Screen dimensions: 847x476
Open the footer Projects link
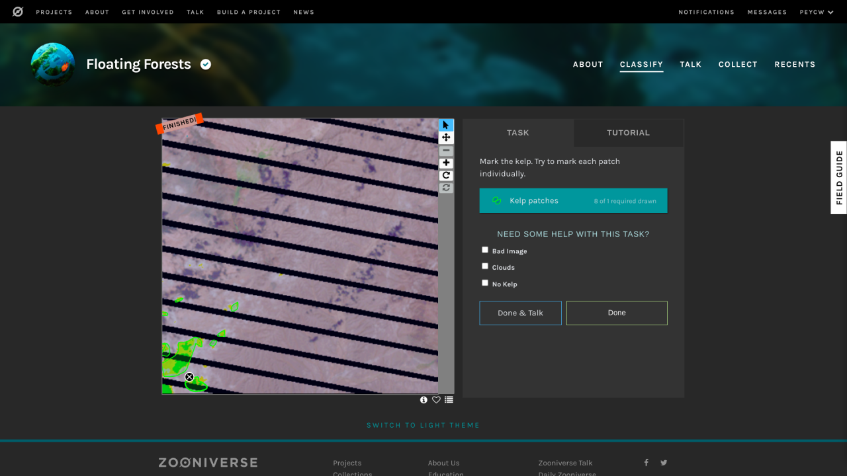[x=347, y=463]
